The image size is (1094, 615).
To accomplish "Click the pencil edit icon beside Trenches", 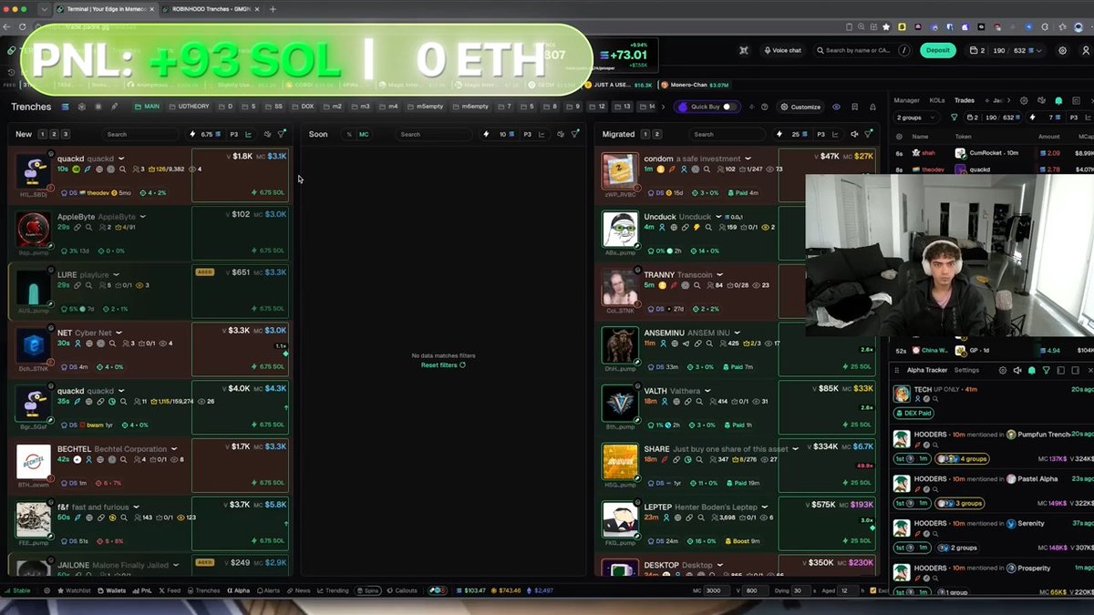I will click(x=114, y=107).
